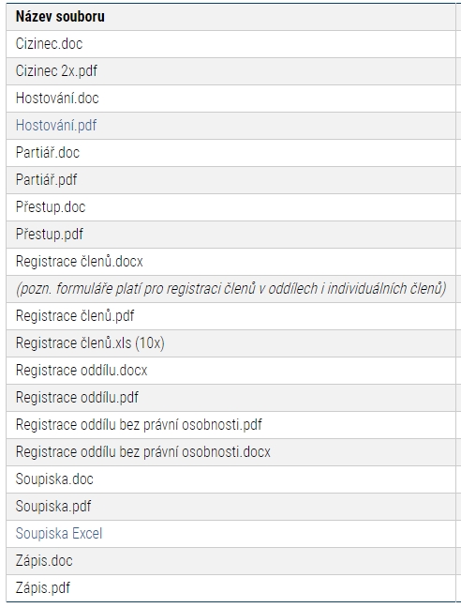The image size is (461, 608).
Task: Open Zápis.pdf file
Action: pyautogui.click(x=43, y=588)
